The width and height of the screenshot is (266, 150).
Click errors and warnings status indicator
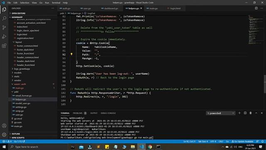7,141
